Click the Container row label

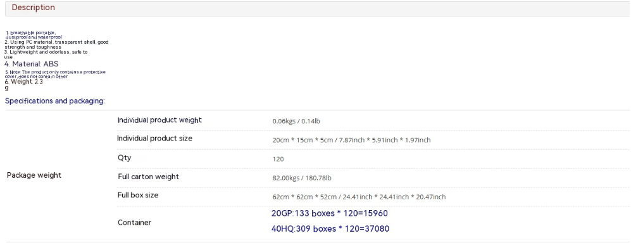point(134,223)
